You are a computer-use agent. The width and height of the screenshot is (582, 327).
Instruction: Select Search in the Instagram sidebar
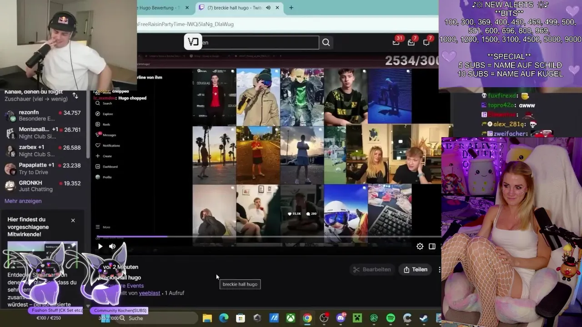click(104, 104)
